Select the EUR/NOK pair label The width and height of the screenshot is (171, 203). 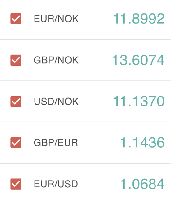(56, 19)
